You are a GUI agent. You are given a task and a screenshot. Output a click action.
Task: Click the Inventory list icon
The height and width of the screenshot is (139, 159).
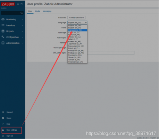[x=3, y=25]
